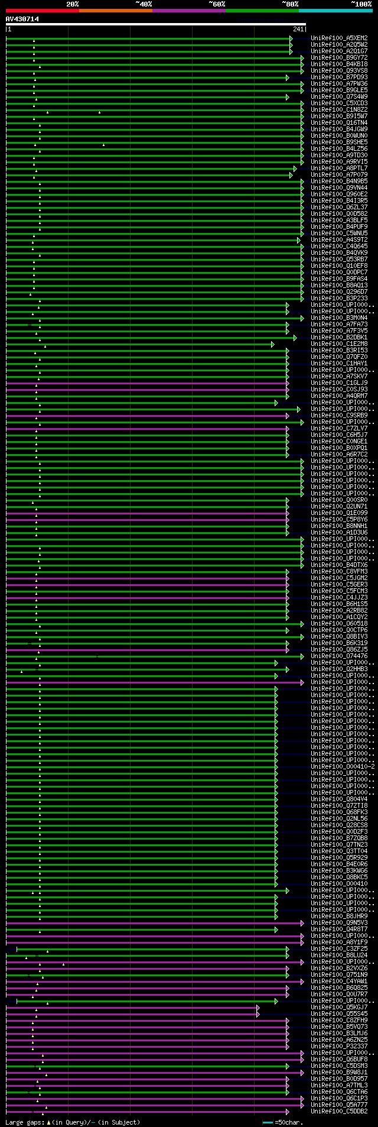
Task: Click the orange ~40% identity legend segment
Action: (116, 11)
